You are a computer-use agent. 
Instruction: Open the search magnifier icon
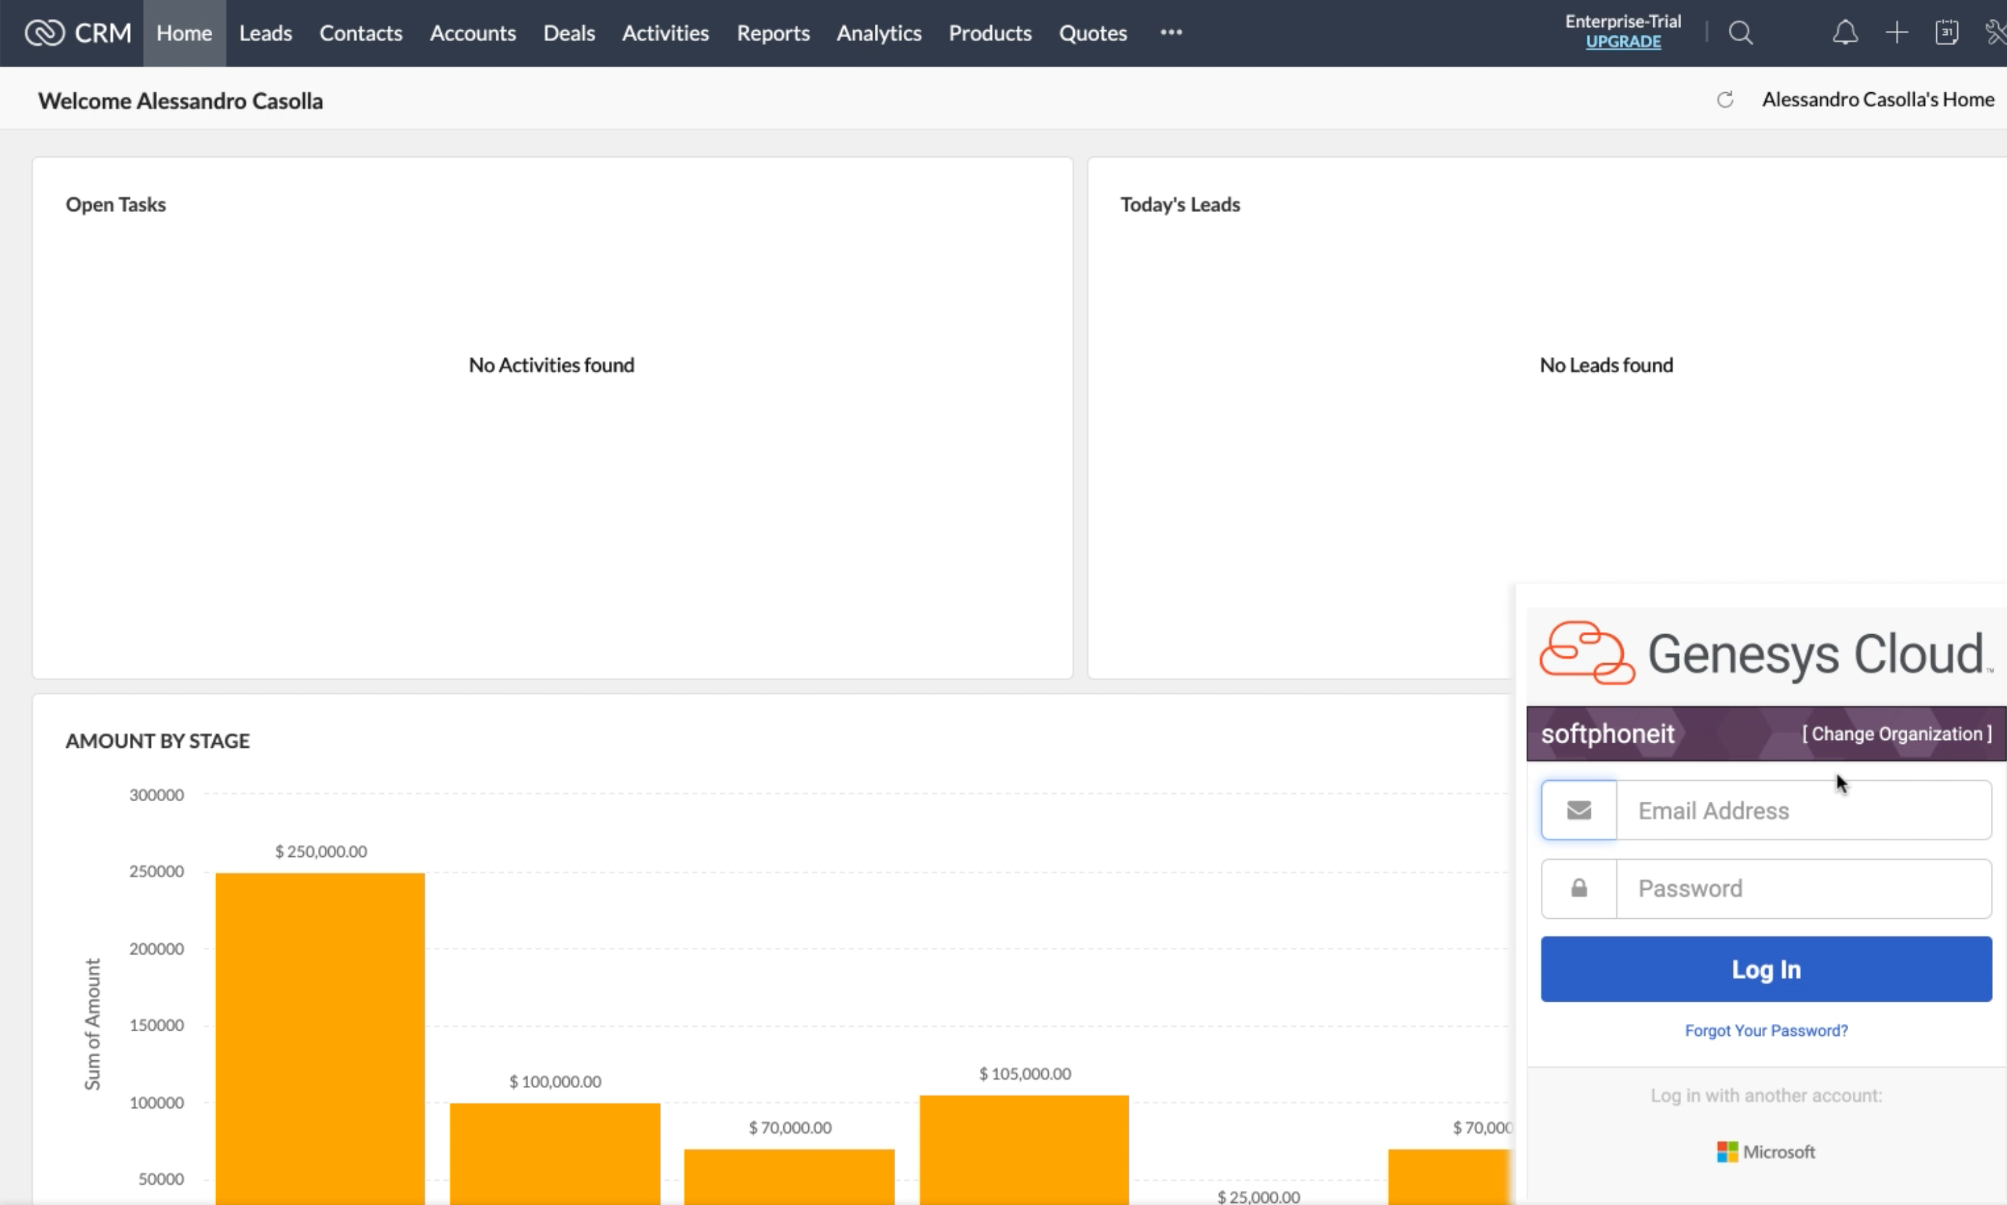point(1740,32)
